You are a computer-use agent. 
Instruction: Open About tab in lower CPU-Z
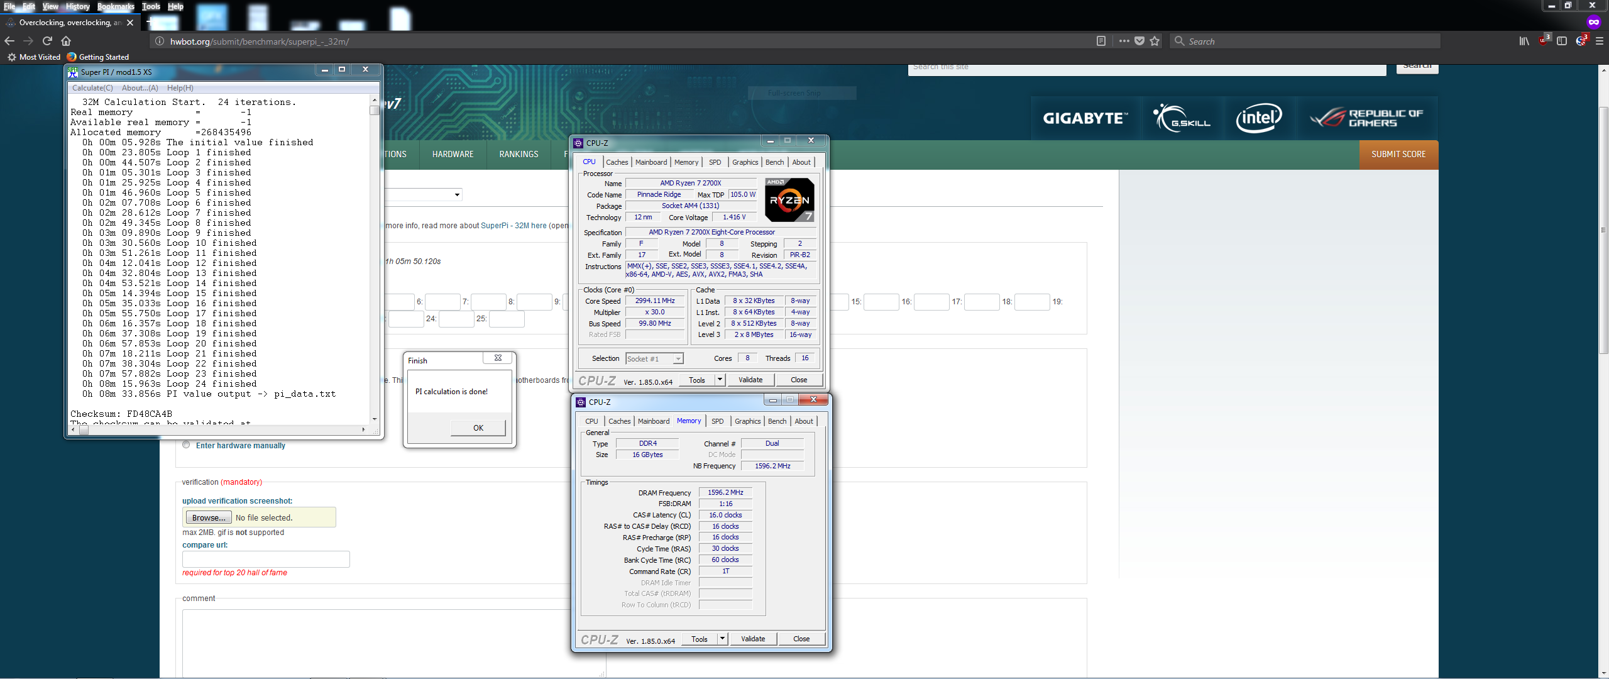(803, 421)
